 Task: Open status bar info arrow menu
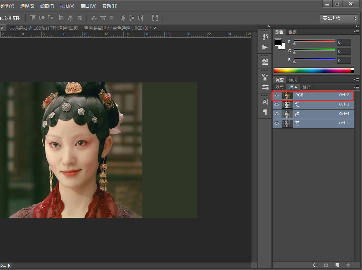(x=9, y=266)
